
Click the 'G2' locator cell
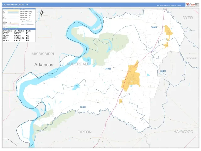[28, 36]
